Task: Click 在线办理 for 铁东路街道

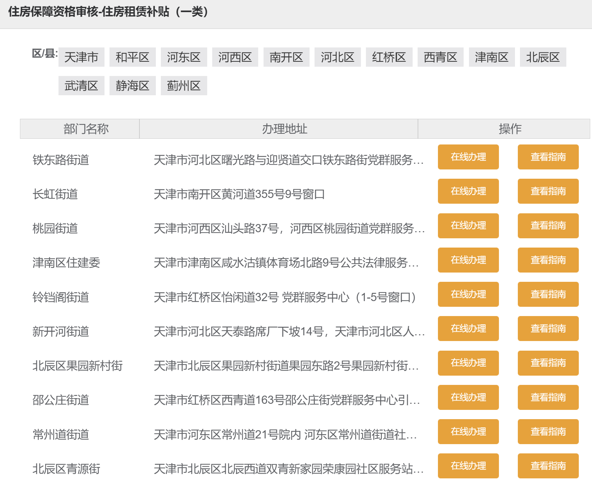Action: pos(468,157)
